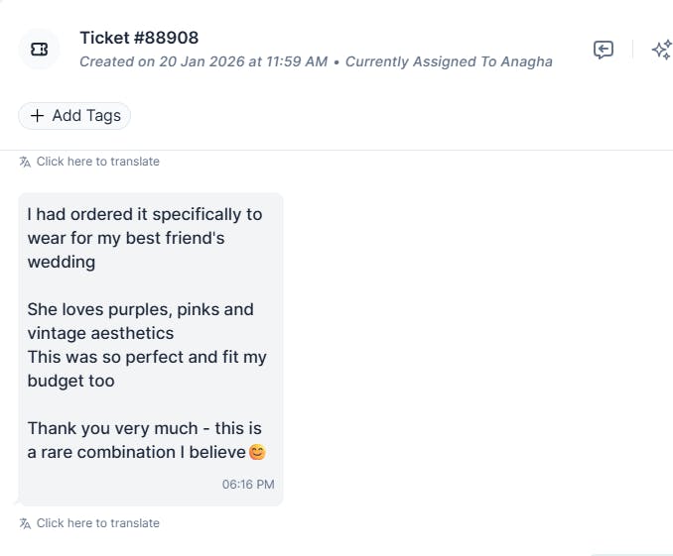Click the ticket icon beside Ticket #88908
The image size is (673, 556).
tap(40, 50)
